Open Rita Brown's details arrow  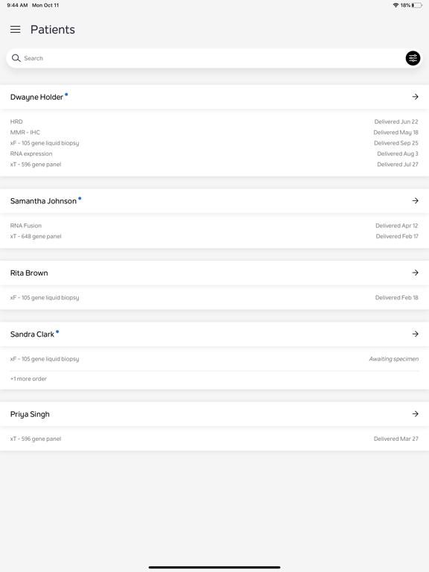pos(415,273)
